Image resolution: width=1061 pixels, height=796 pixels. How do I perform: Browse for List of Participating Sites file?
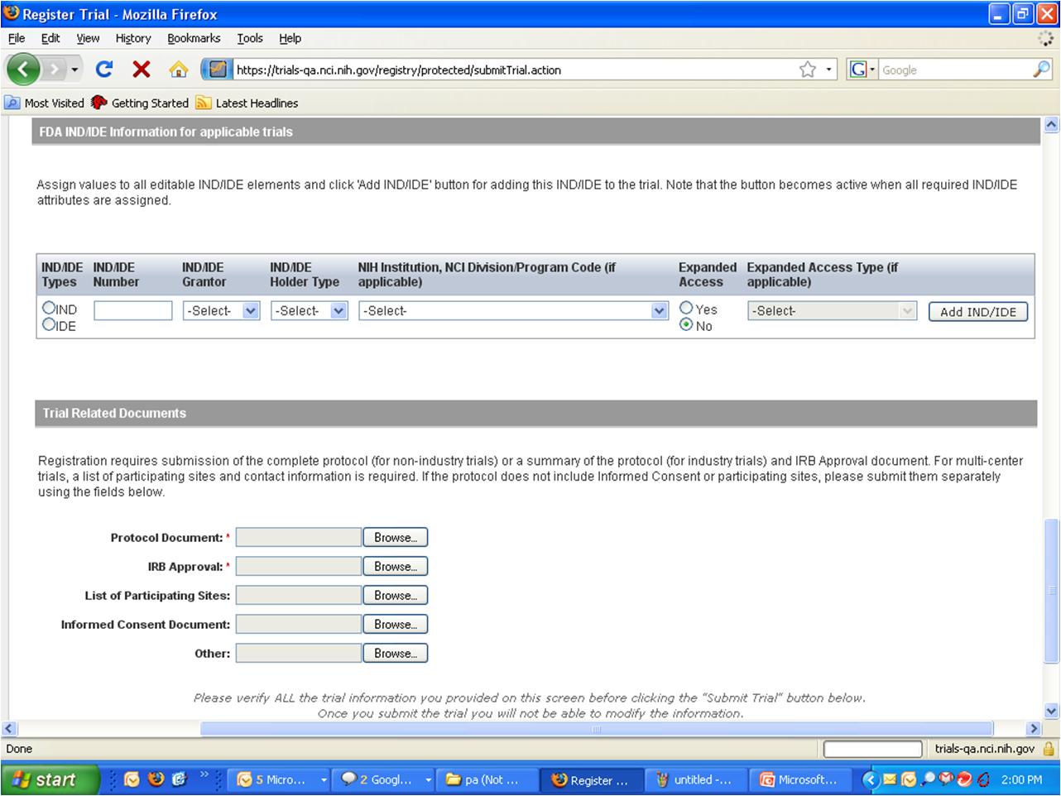click(x=396, y=596)
